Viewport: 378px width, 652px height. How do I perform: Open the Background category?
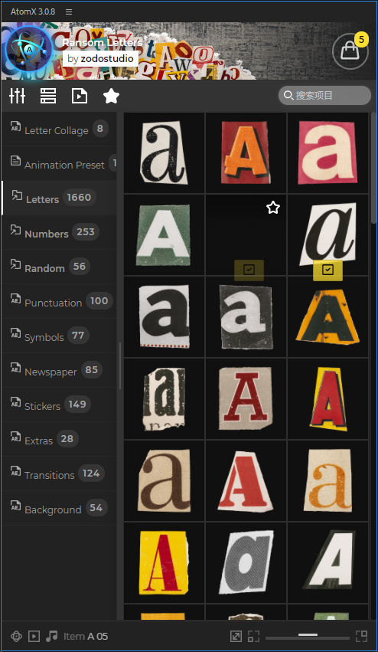click(x=59, y=508)
